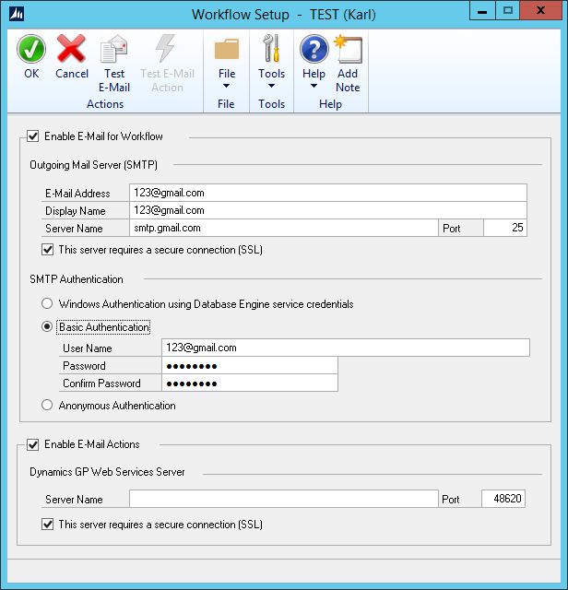This screenshot has width=568, height=590.
Task: Click the SMTP Server Name field
Action: tap(284, 228)
